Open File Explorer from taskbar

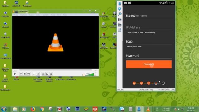click(x=15, y=109)
